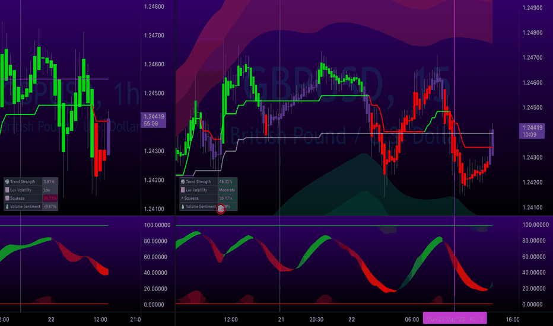Click the 22 date label on the right time axis
The image size is (553, 326).
tap(352, 319)
